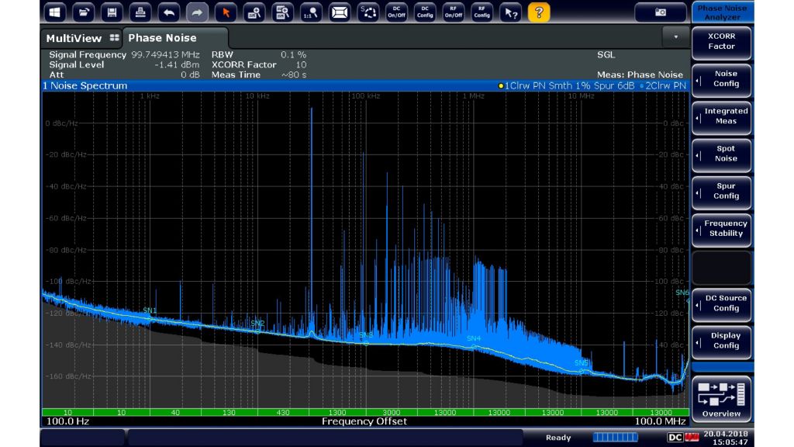Click the Signal Frequency value 99.749413 MHz
Viewport: 794px width, 447px height.
[x=165, y=55]
